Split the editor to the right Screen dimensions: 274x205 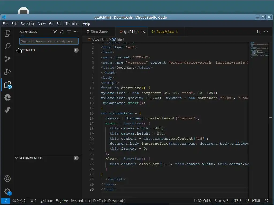coord(259,32)
